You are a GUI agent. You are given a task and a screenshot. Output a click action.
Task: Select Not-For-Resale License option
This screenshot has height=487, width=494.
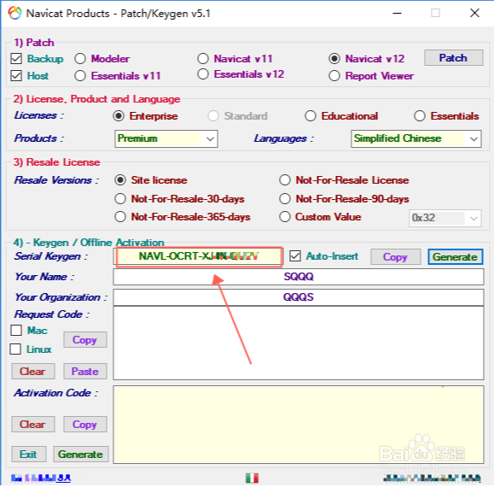285,180
